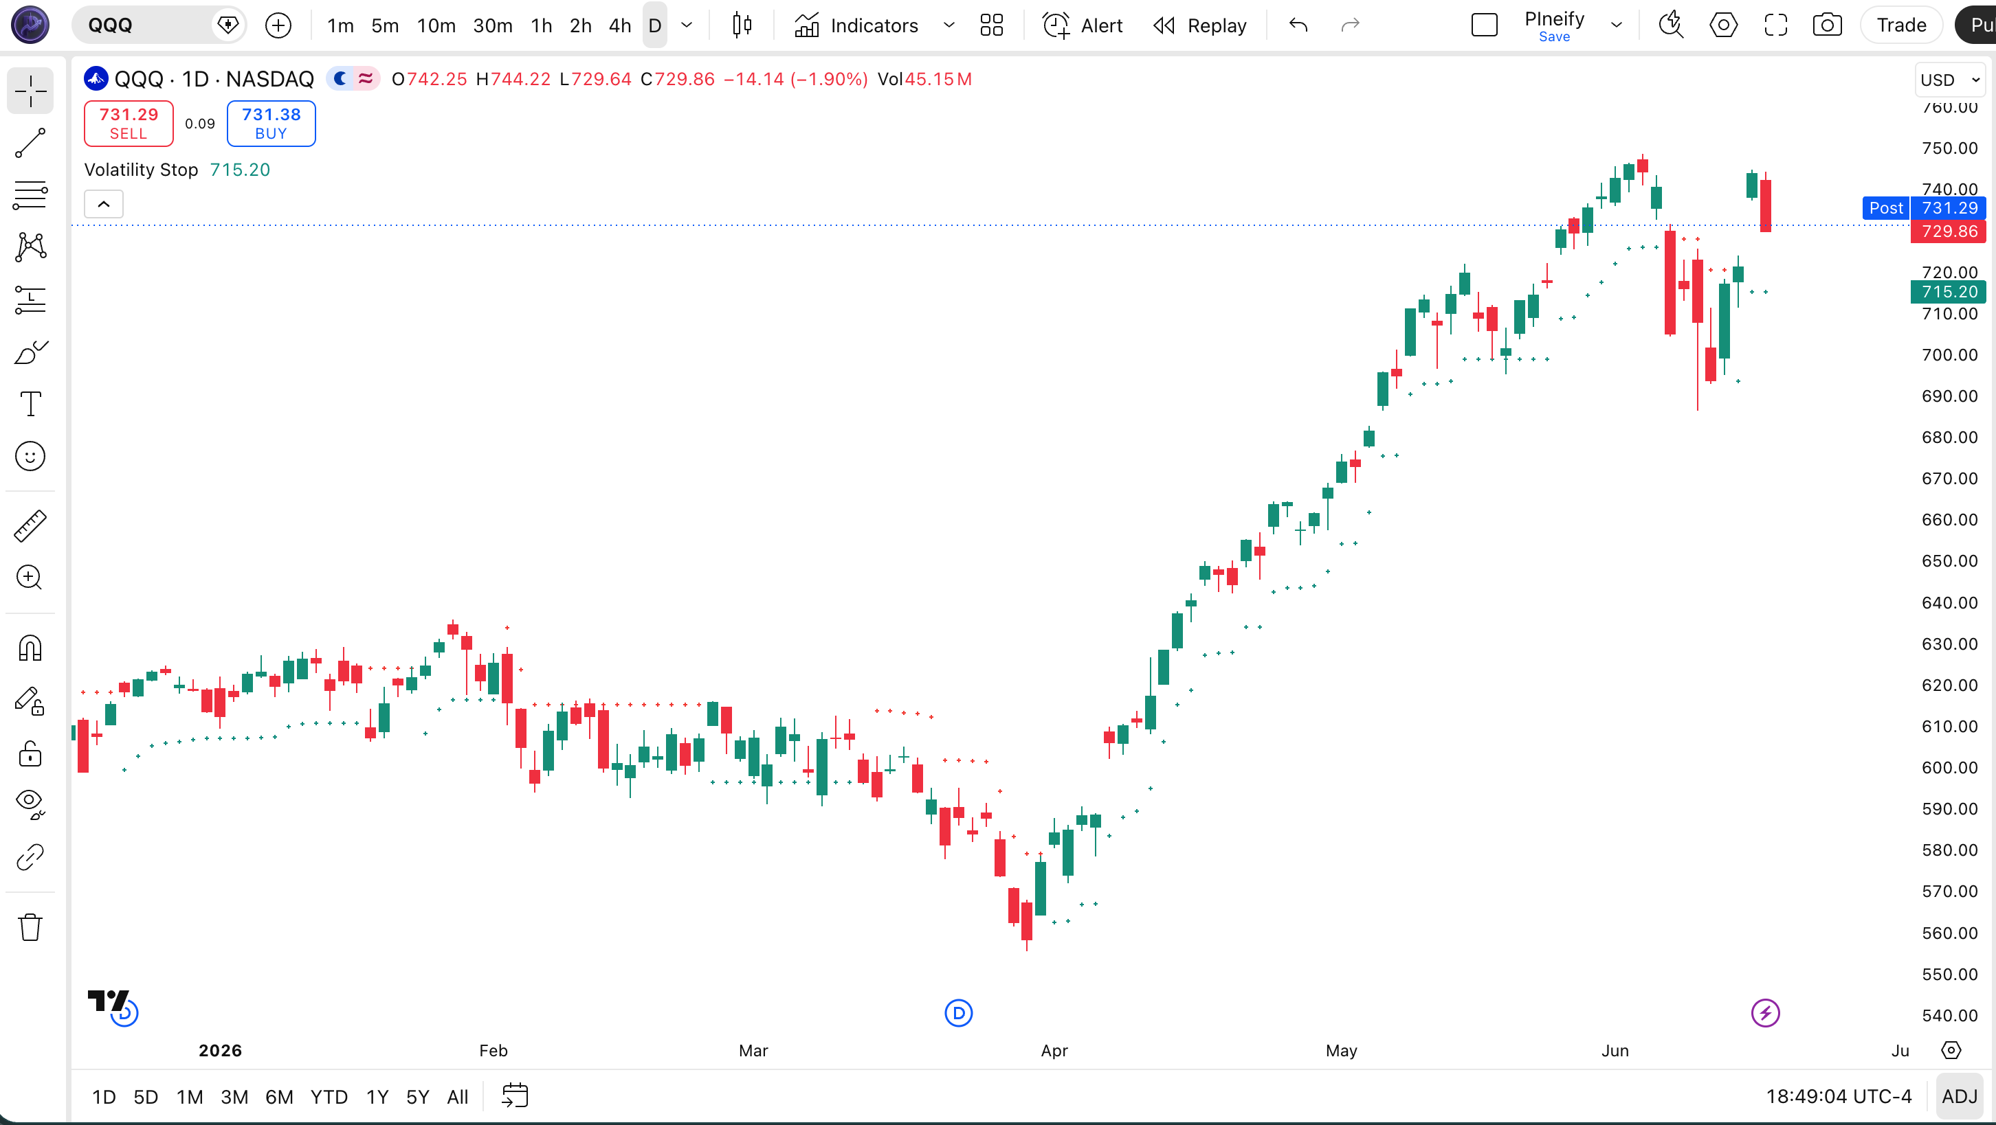Open the user profile avatar menu
Screen dimensions: 1996x1125
30,25
